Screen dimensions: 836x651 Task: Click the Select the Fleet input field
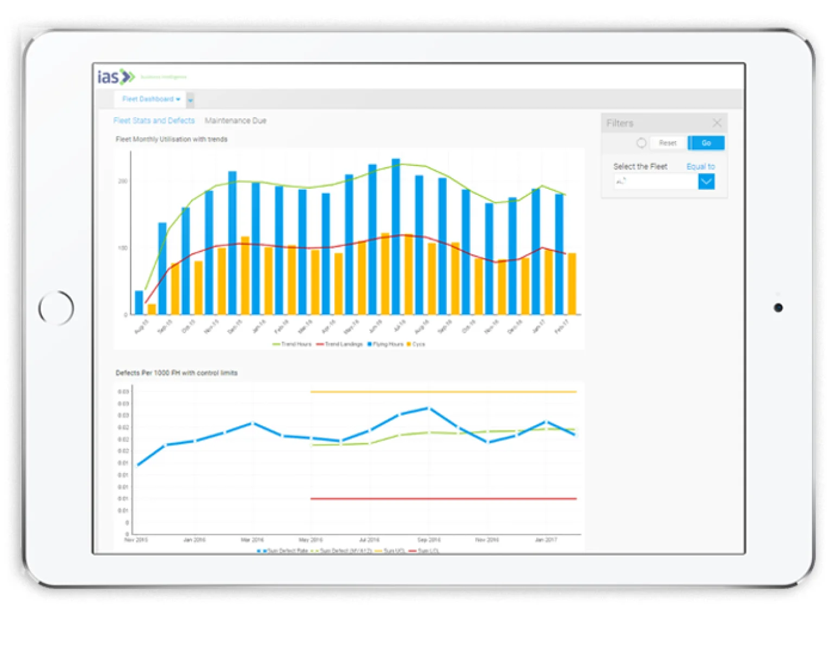click(x=656, y=182)
